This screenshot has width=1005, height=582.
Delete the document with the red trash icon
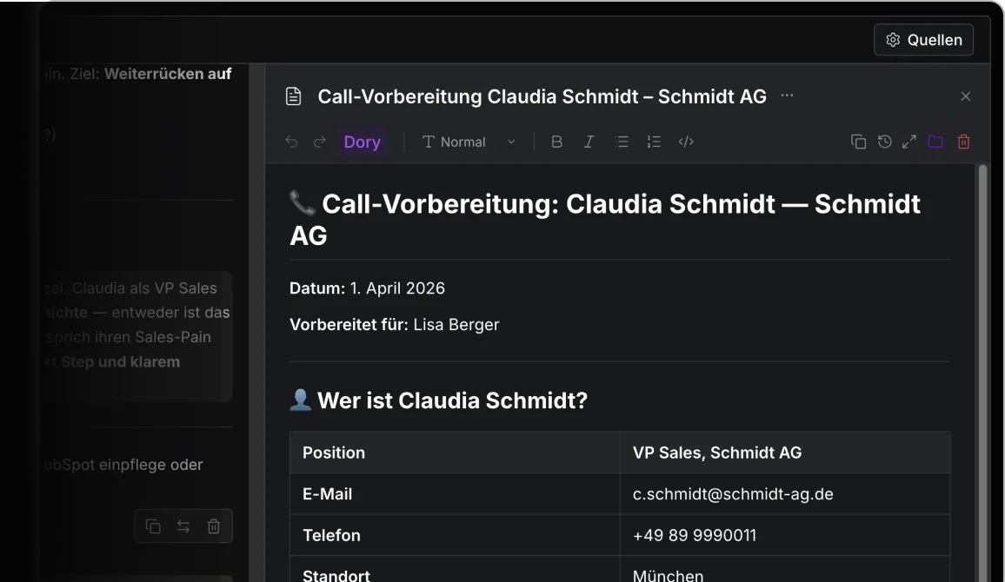963,142
